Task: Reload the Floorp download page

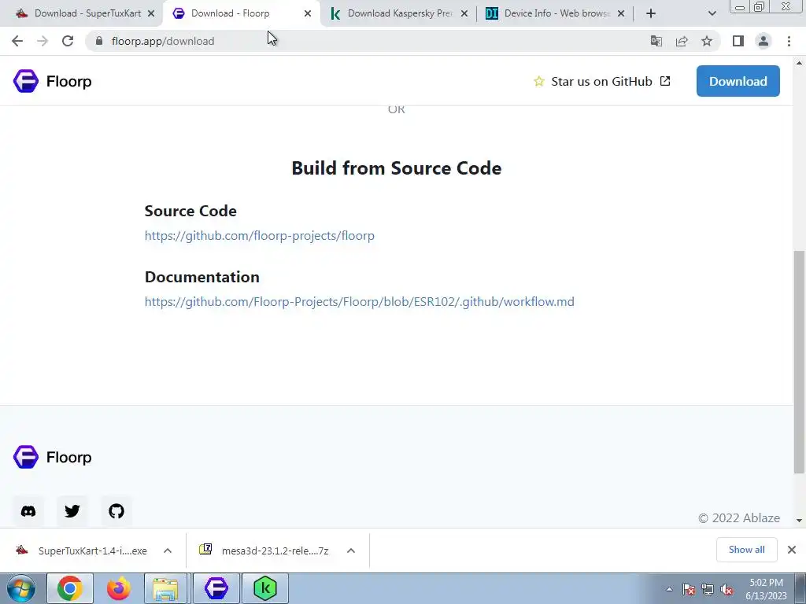Action: [68, 41]
